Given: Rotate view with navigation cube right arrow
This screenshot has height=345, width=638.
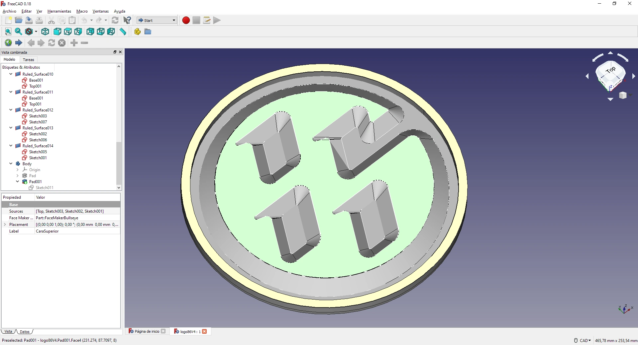Looking at the screenshot, I should click(634, 76).
